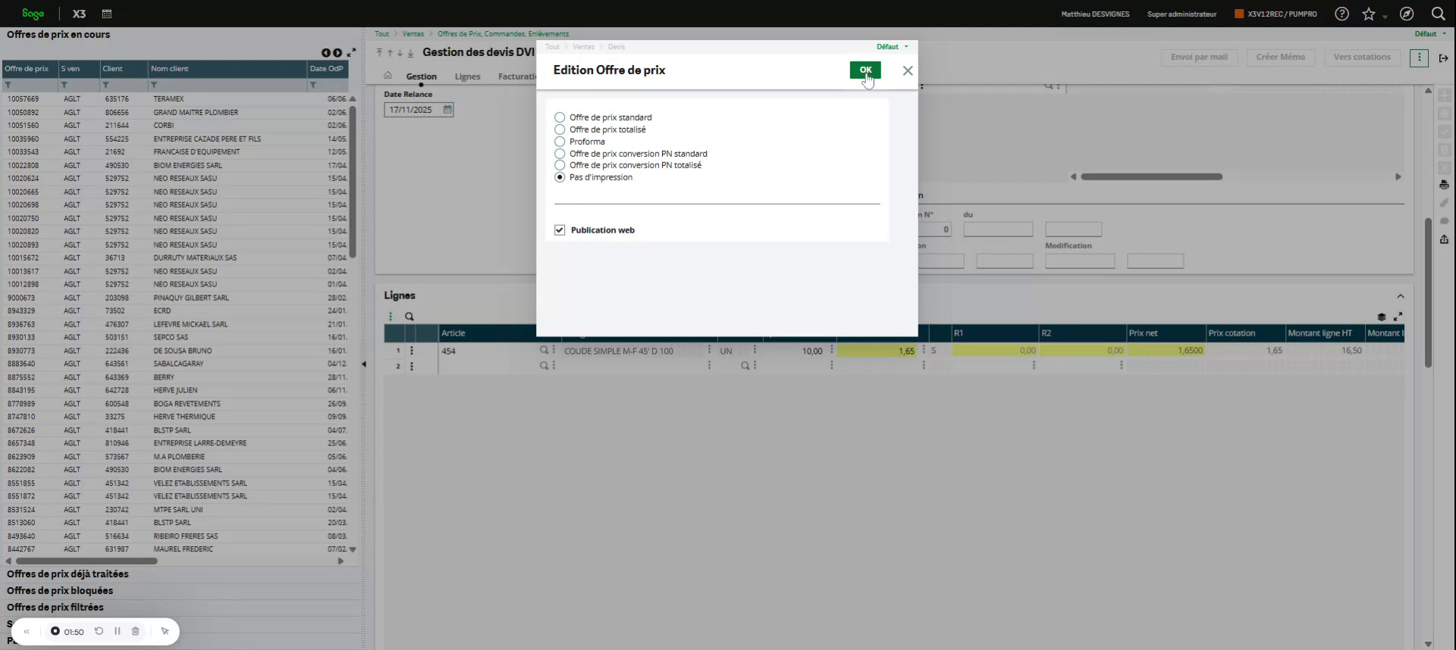The width and height of the screenshot is (1456, 650).
Task: Filter the Date OdP column
Action: pyautogui.click(x=313, y=86)
